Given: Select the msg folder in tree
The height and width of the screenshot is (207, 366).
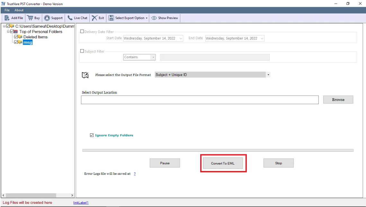Looking at the screenshot, I should click(28, 42).
